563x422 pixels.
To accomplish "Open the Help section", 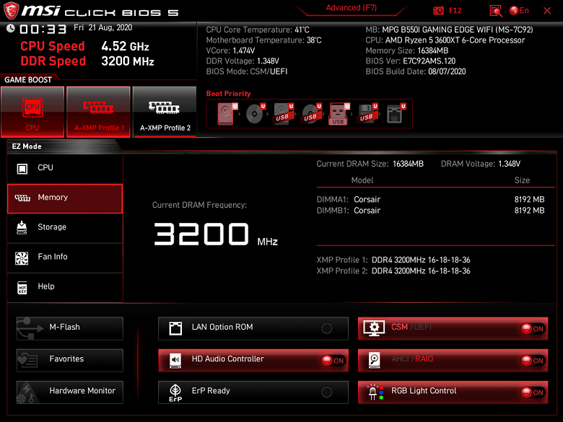I will 65,288.
